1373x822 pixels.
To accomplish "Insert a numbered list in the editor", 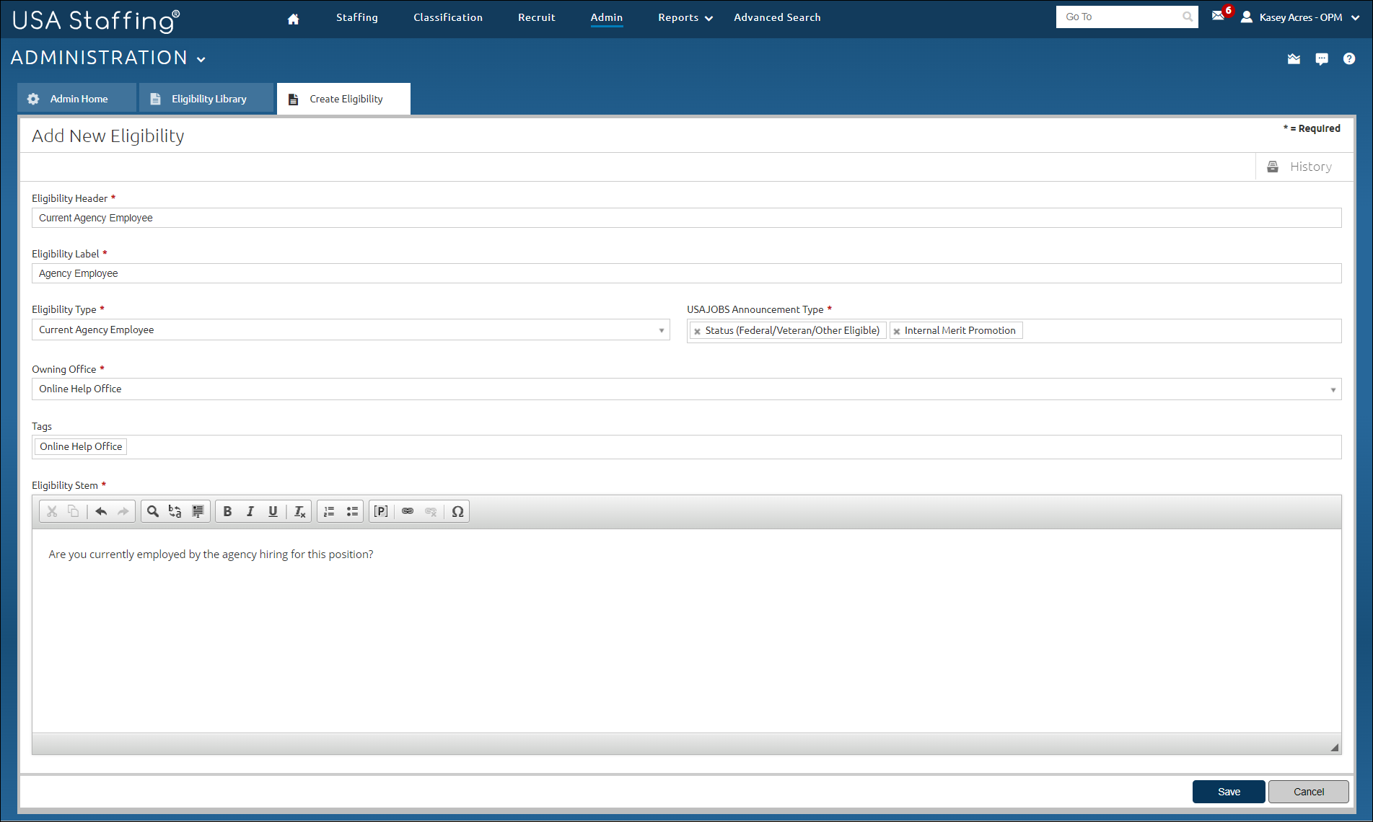I will tap(329, 511).
